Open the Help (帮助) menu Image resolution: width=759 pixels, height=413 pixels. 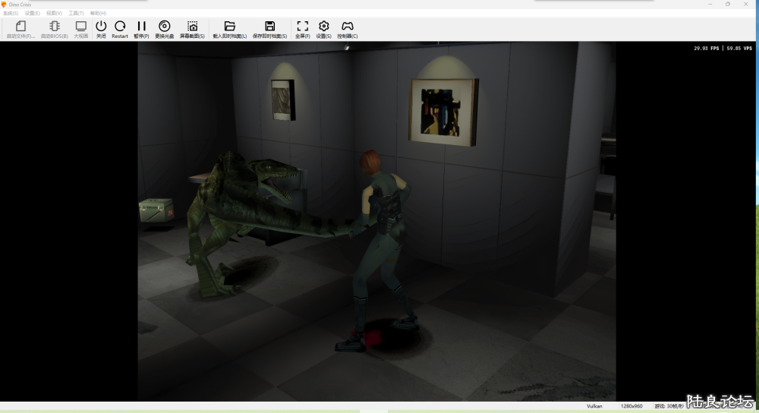[98, 13]
